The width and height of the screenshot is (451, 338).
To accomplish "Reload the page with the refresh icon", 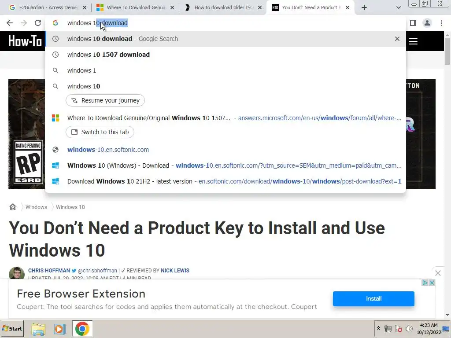I will pos(38,23).
